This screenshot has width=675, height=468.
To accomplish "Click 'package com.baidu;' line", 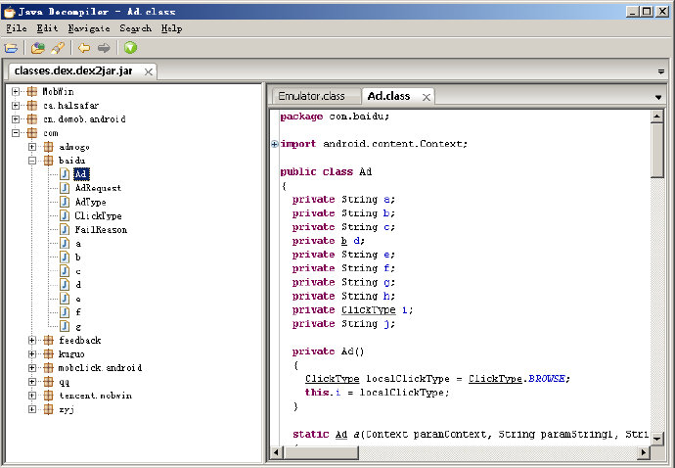I will tap(335, 117).
